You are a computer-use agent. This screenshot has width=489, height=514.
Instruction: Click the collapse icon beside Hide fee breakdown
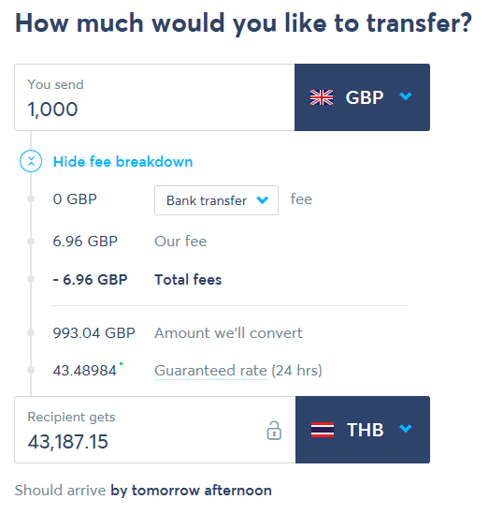click(31, 161)
